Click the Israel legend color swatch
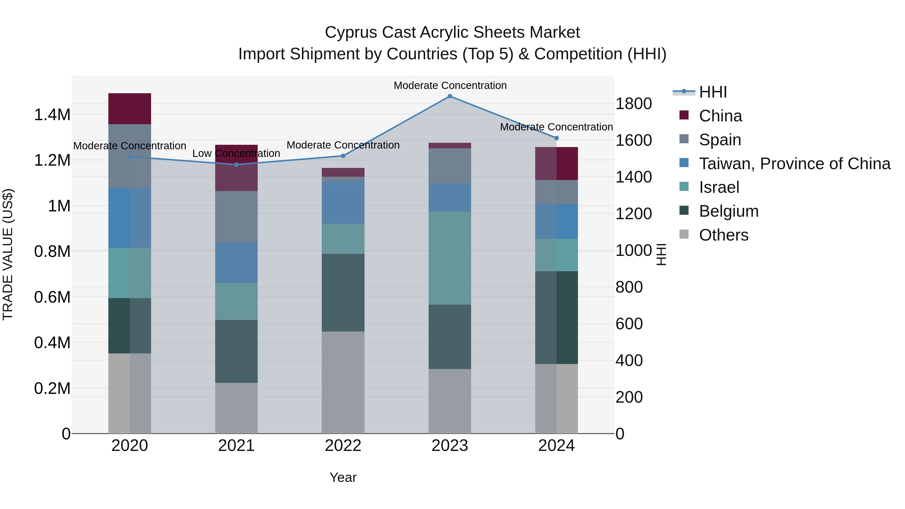Image resolution: width=905 pixels, height=509 pixels. 684,187
